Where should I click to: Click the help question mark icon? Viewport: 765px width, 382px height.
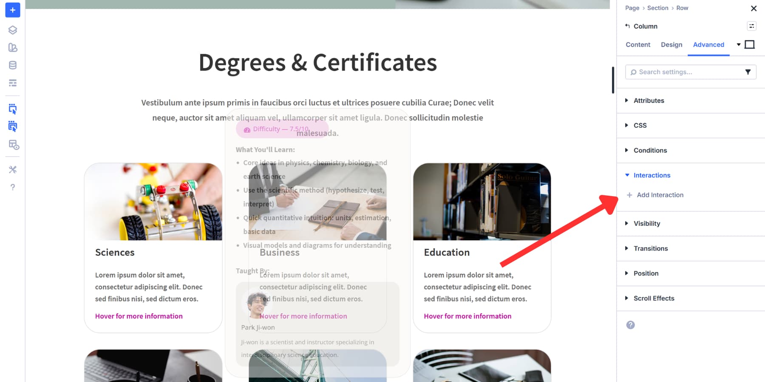[x=12, y=187]
